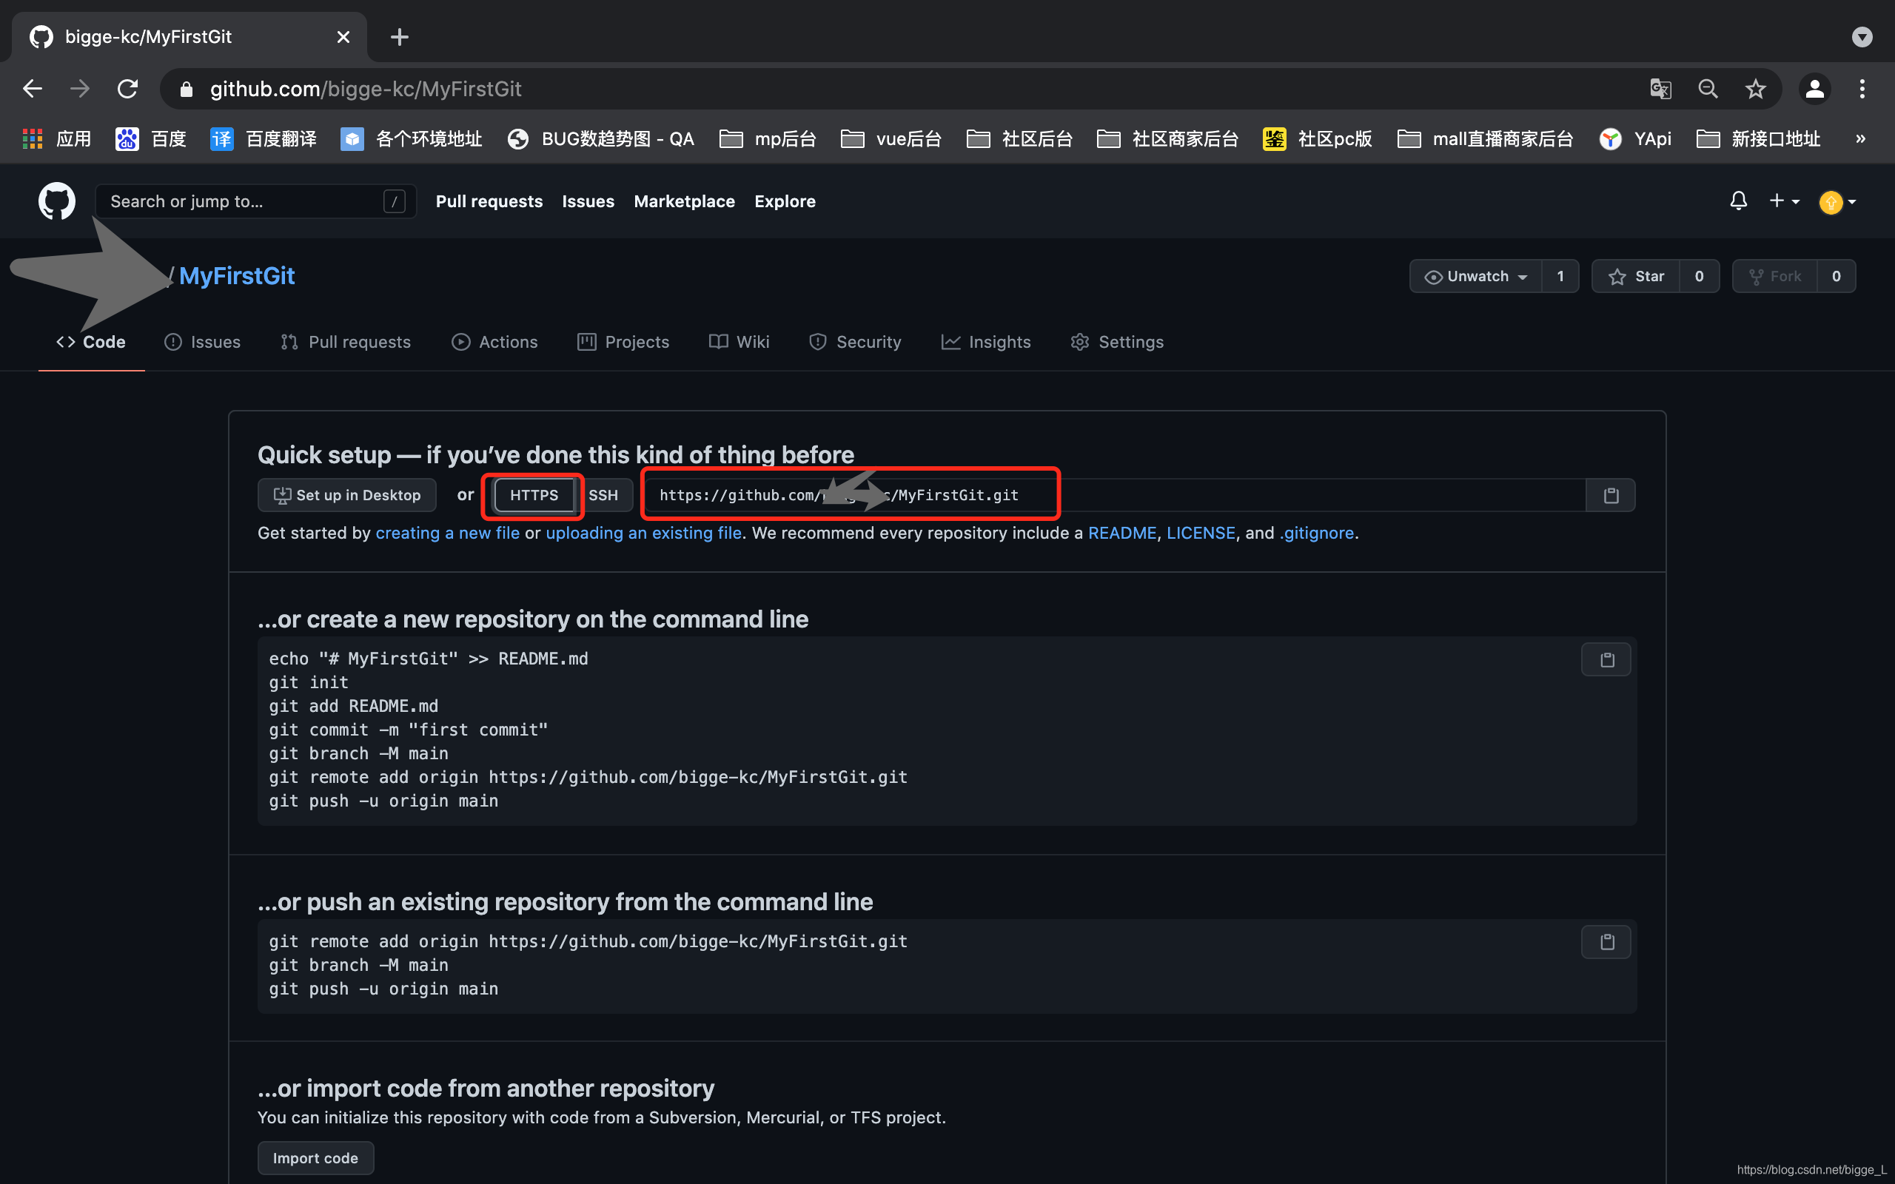This screenshot has width=1895, height=1184.
Task: Copy the HTTPS repository URL to clipboard
Action: (1611, 495)
